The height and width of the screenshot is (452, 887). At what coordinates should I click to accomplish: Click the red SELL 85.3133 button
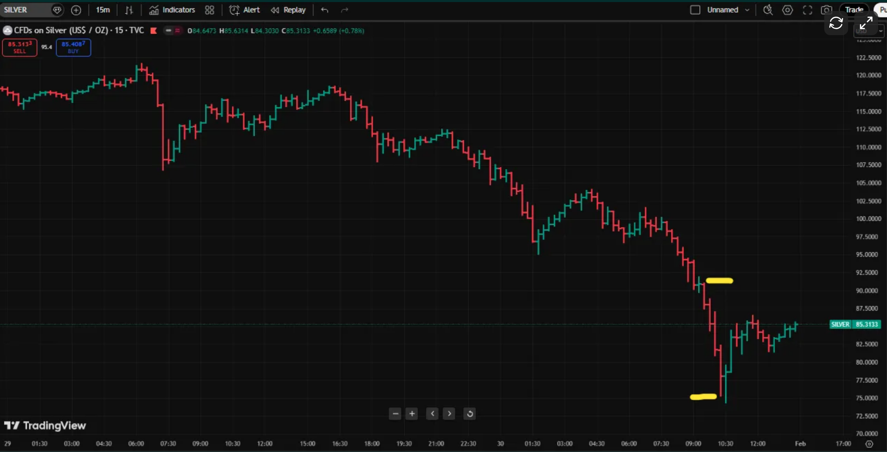(x=20, y=47)
